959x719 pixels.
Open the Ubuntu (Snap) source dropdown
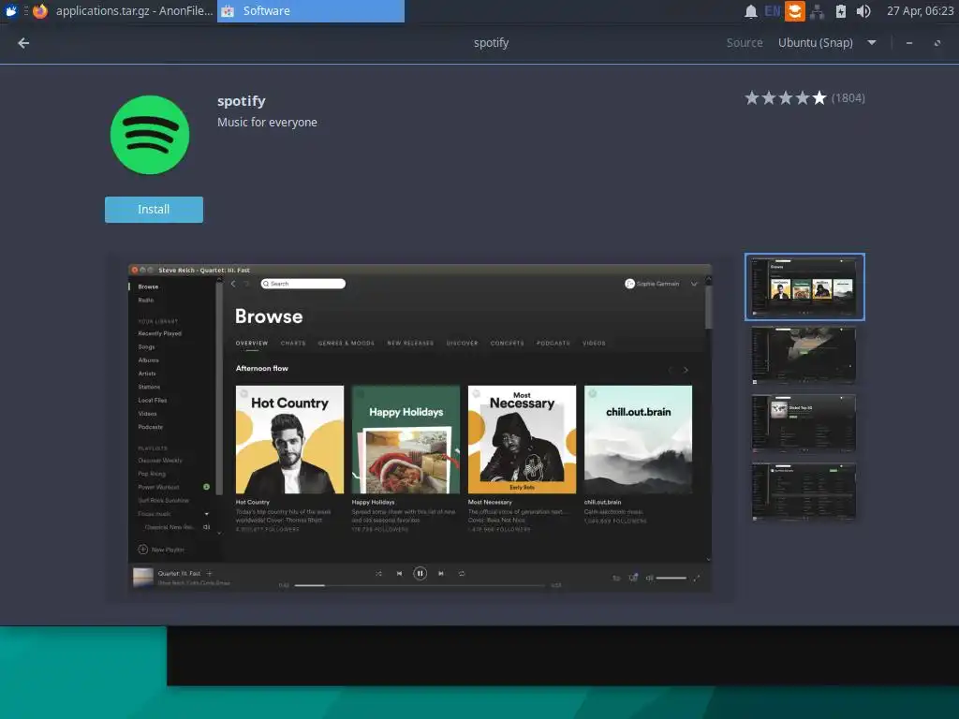click(x=827, y=43)
